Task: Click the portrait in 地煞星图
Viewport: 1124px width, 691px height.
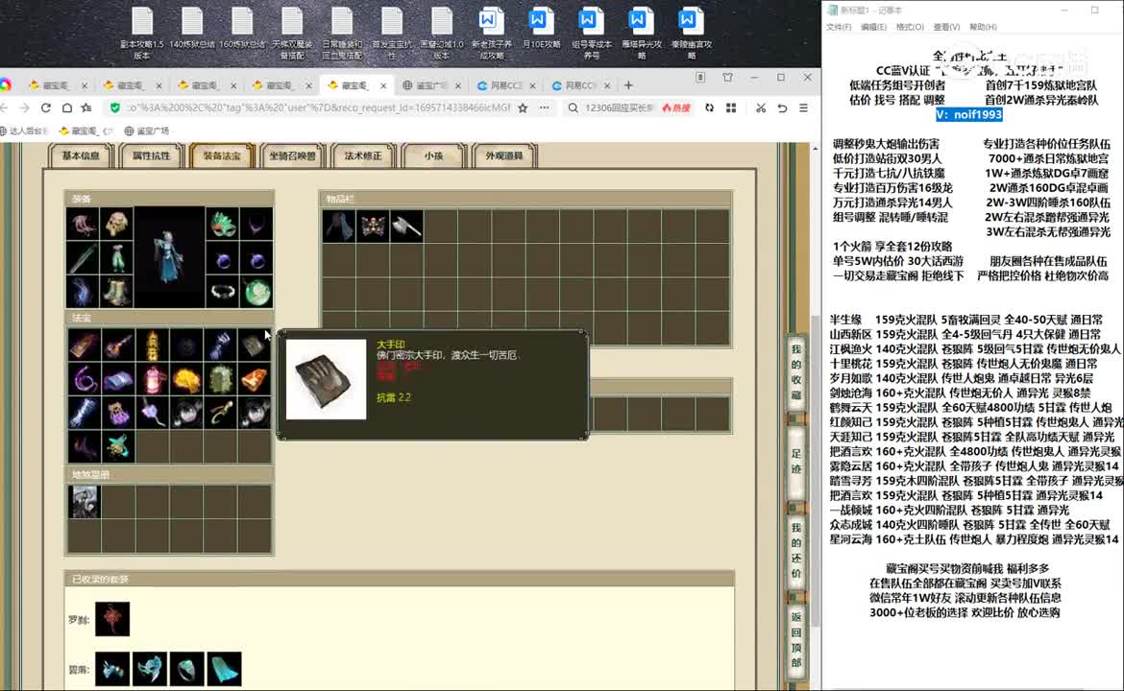Action: click(x=84, y=502)
